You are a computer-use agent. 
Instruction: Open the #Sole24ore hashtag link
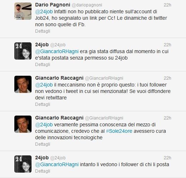(119, 131)
